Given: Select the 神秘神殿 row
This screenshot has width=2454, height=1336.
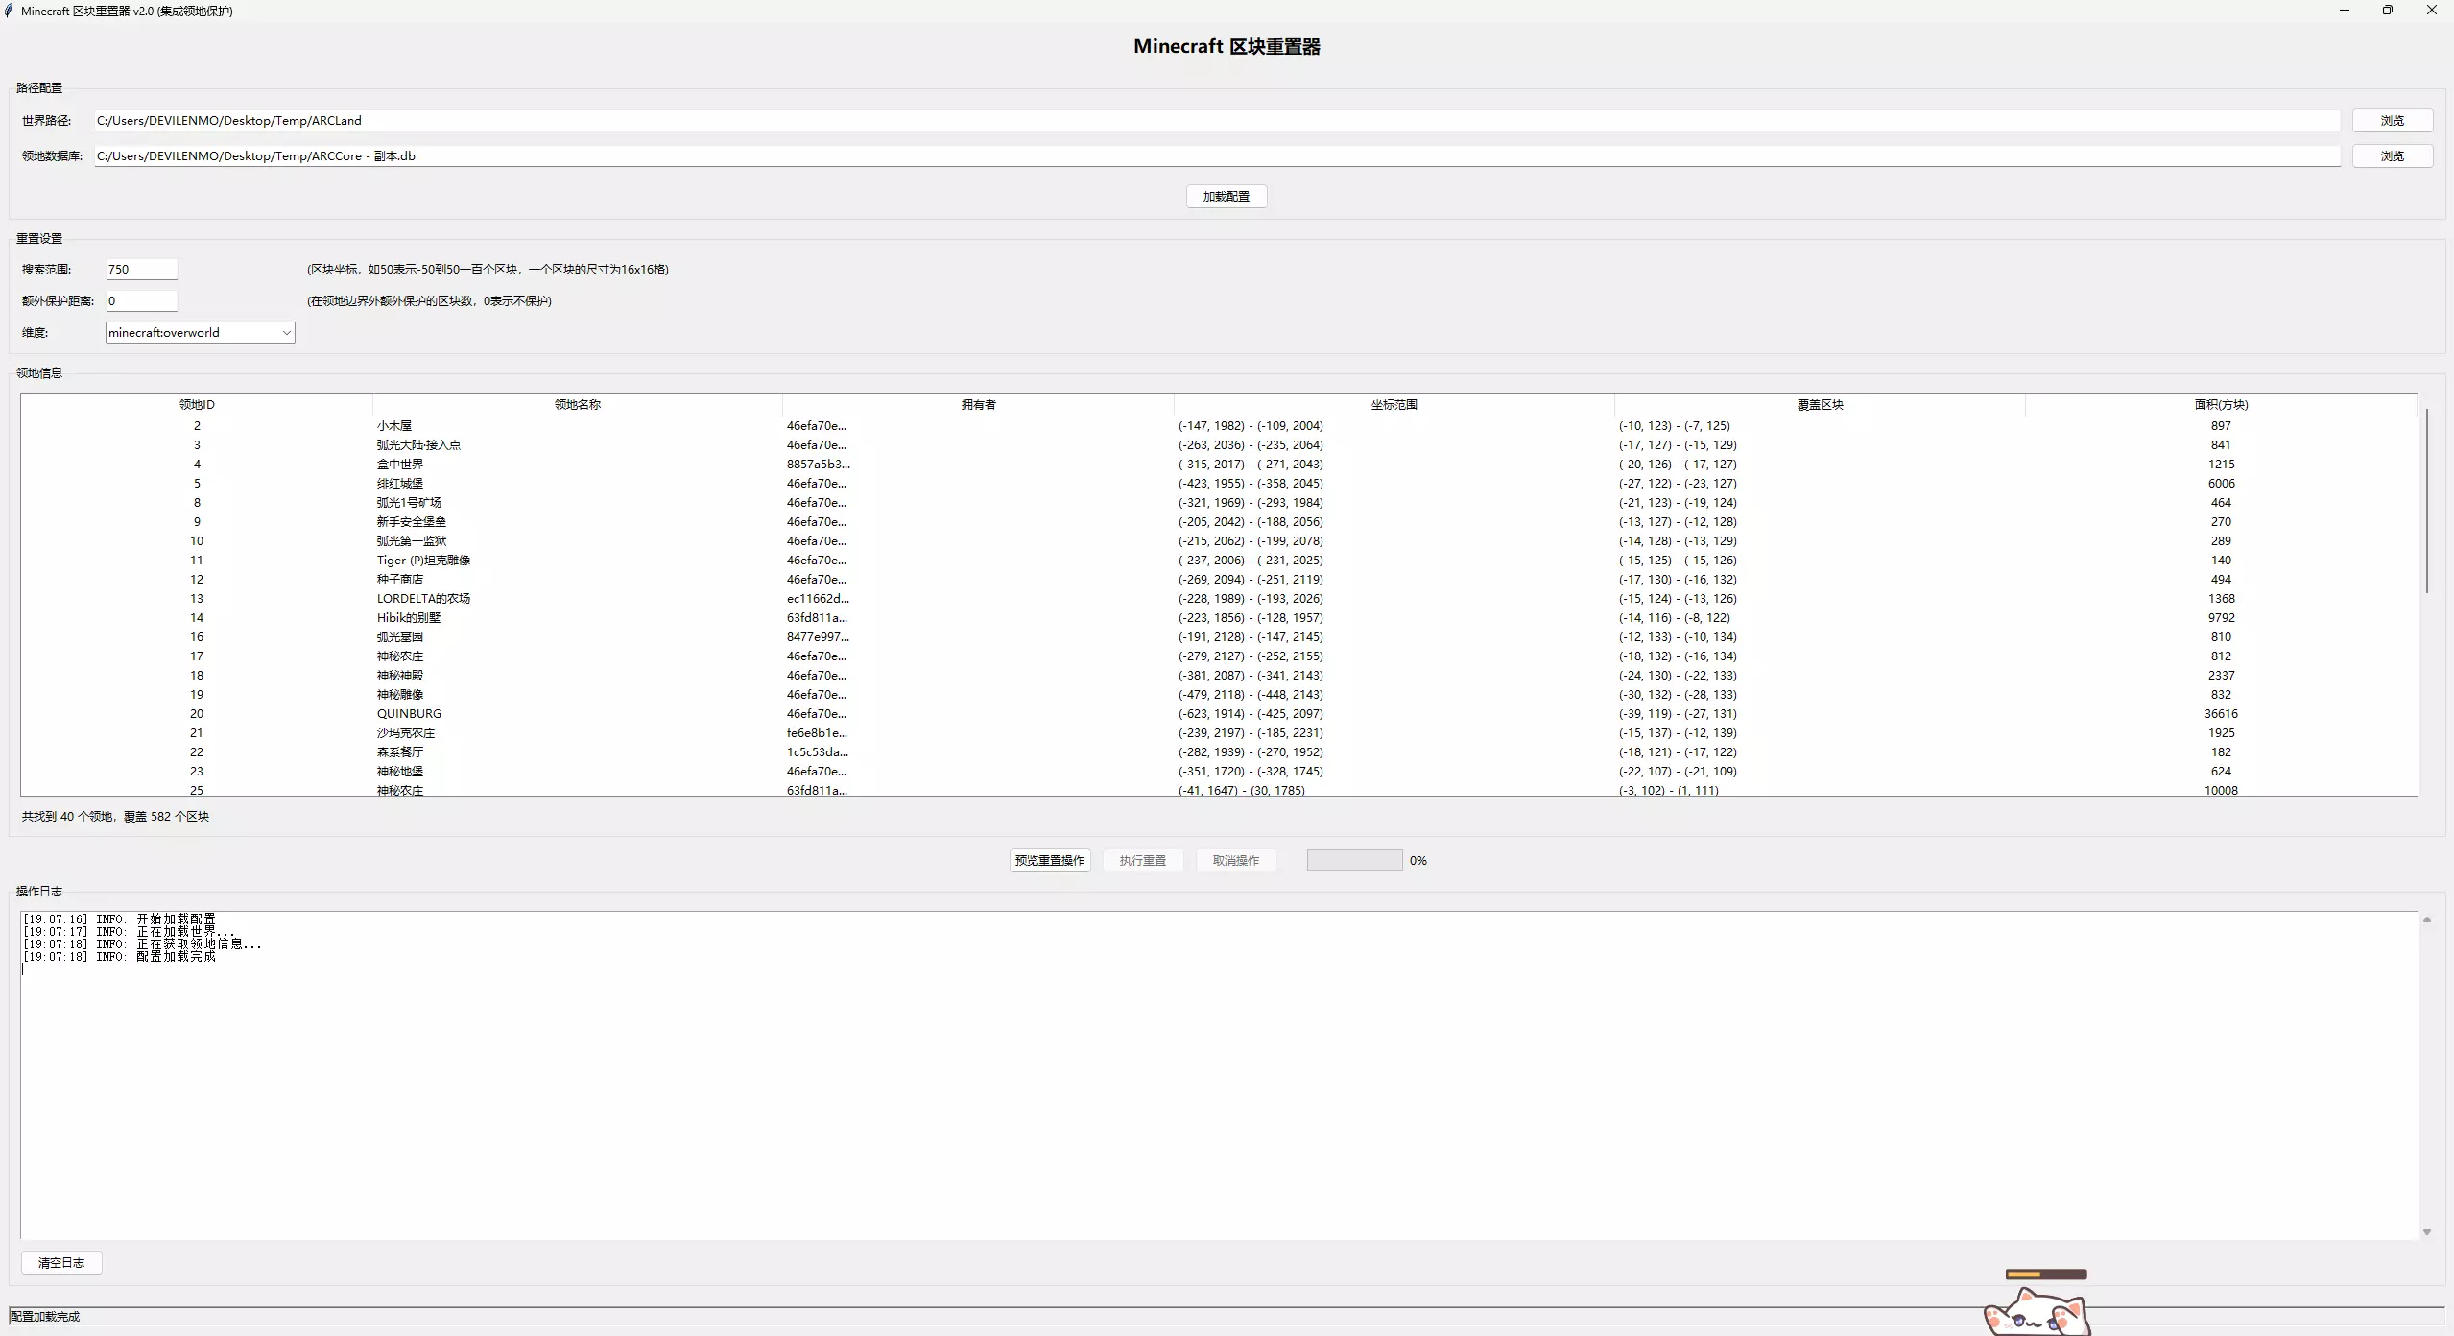Looking at the screenshot, I should 1219,675.
